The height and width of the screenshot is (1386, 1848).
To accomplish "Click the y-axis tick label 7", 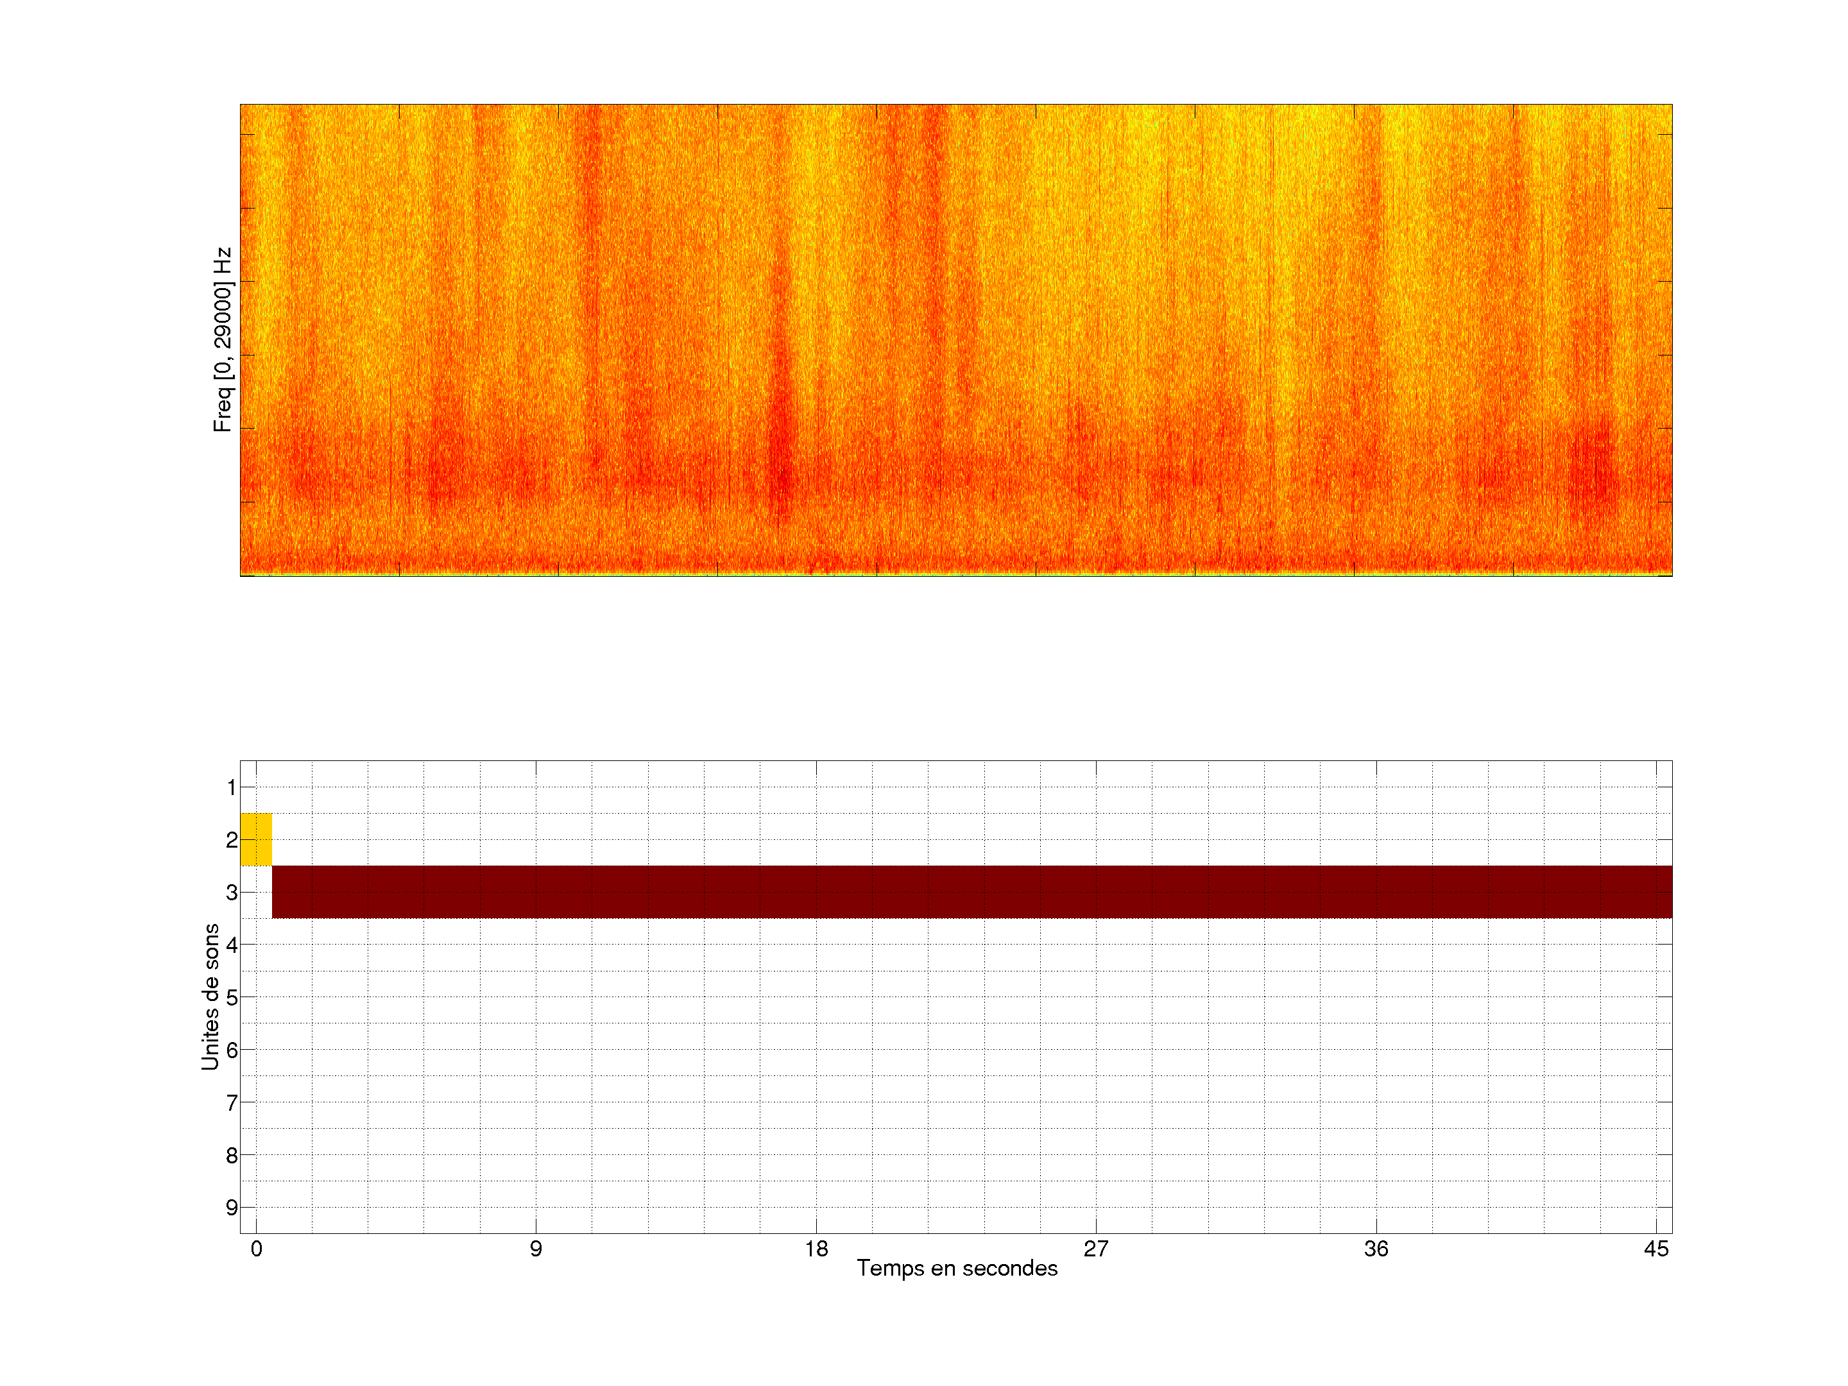I will point(232,1103).
